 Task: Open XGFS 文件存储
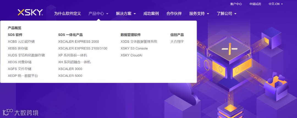pyautogui.click(x=20, y=69)
